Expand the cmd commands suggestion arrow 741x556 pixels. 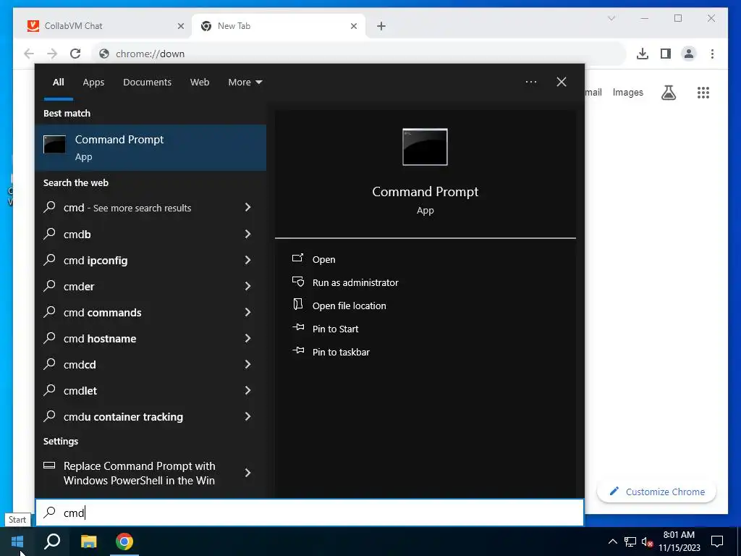(x=247, y=312)
